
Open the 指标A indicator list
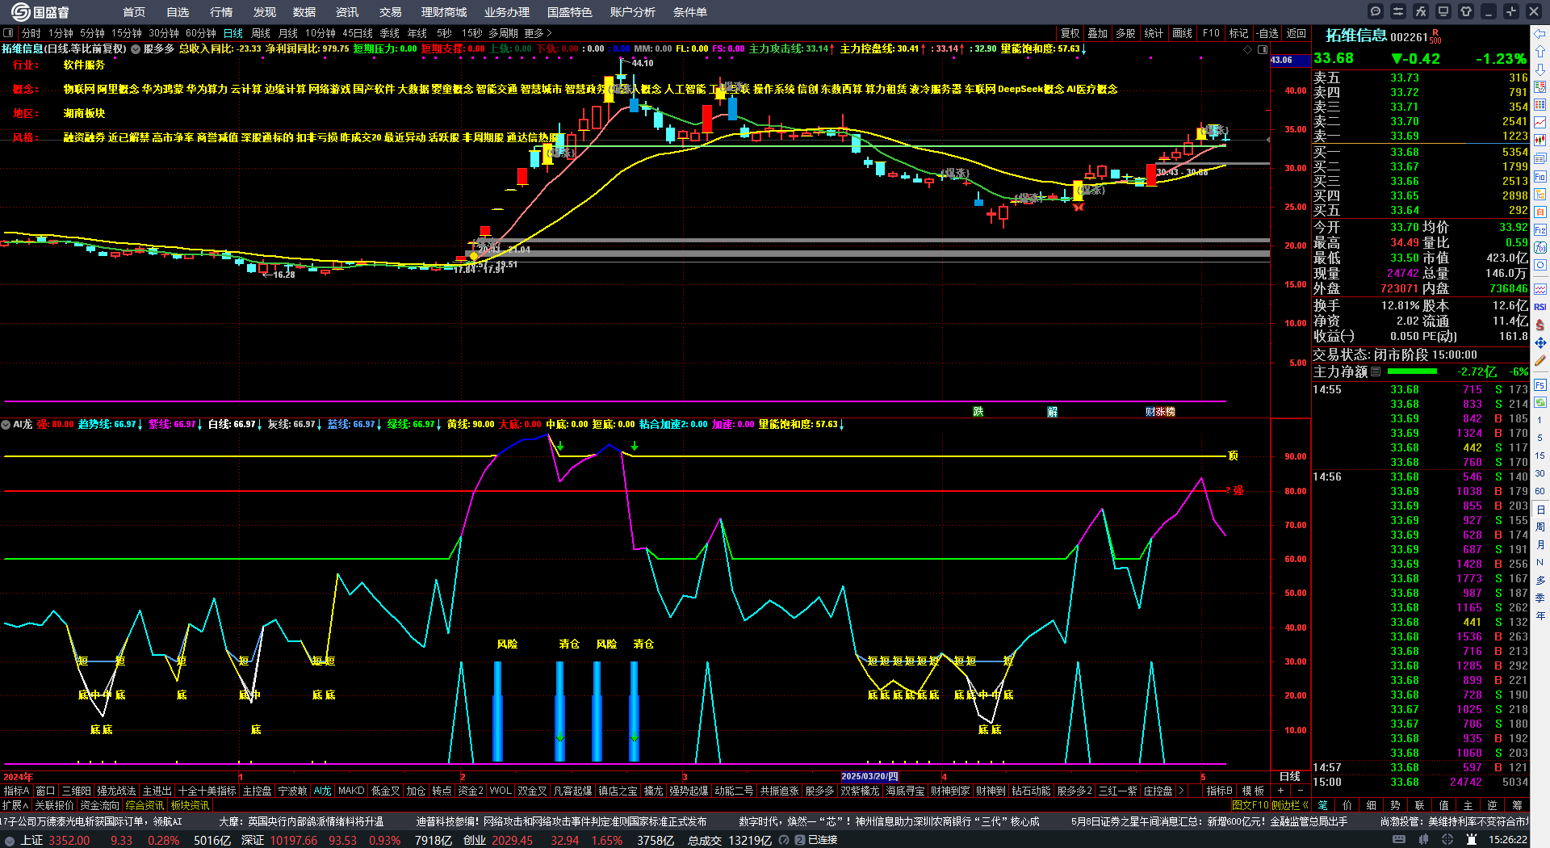pos(16,791)
